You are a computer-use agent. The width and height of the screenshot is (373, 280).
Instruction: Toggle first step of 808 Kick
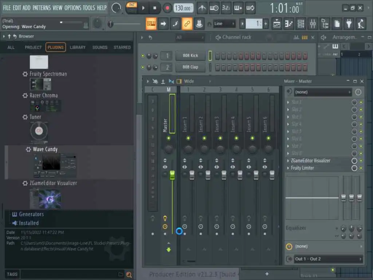click(217, 56)
